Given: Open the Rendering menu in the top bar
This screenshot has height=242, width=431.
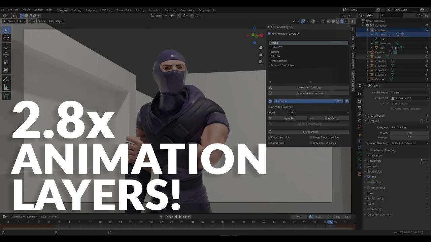Looking at the screenshot, I should click(x=170, y=10).
